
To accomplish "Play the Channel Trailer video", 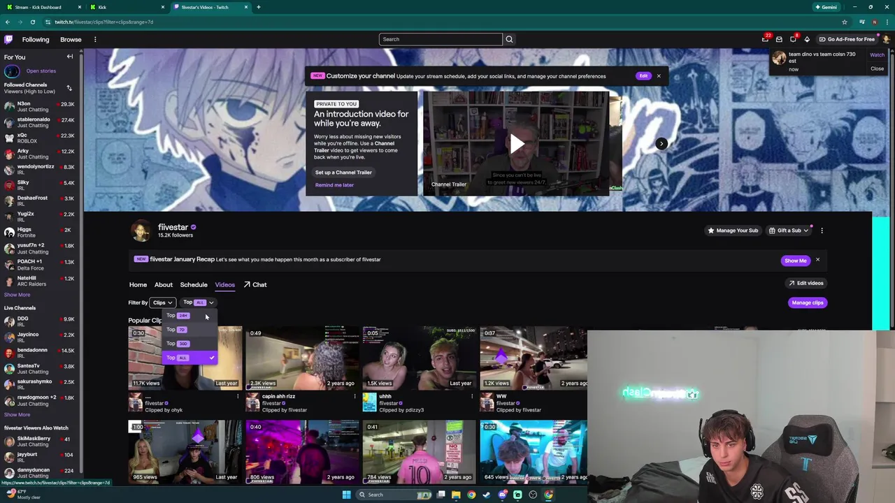I will pos(517,144).
